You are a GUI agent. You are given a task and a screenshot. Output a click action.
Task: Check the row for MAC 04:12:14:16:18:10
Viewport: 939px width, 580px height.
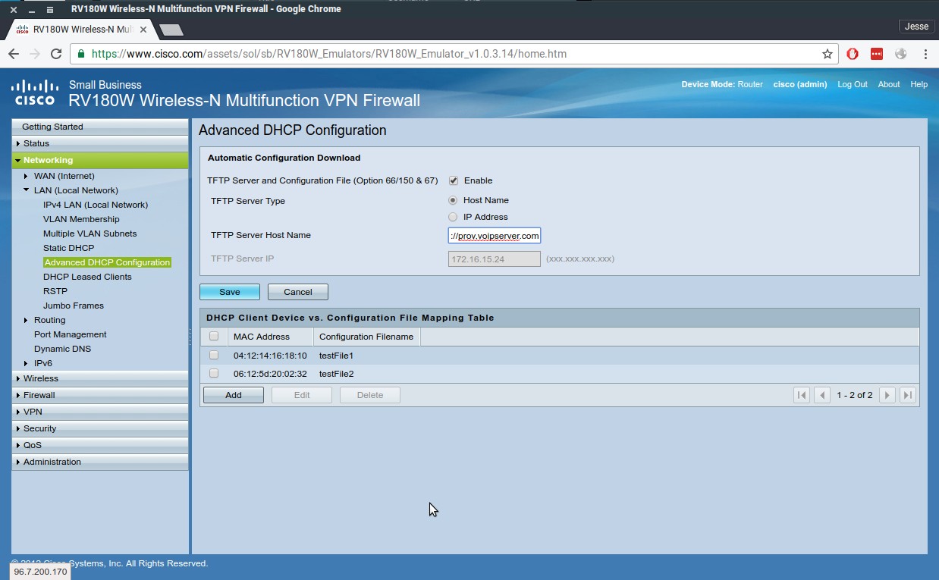(214, 355)
